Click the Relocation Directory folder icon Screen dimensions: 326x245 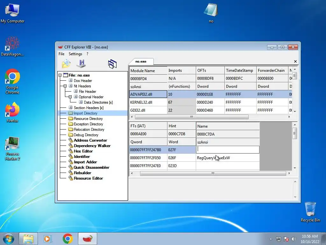coord(71,130)
